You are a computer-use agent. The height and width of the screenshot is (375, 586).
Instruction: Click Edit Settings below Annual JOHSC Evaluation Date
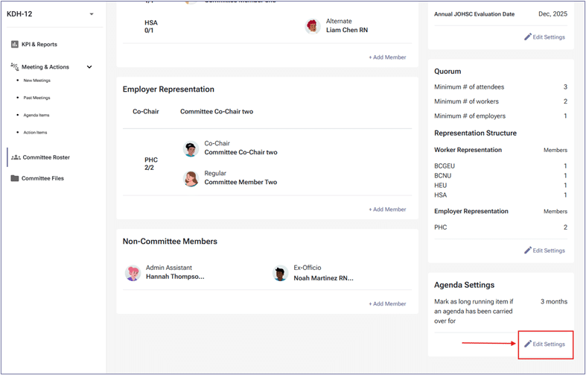click(544, 37)
